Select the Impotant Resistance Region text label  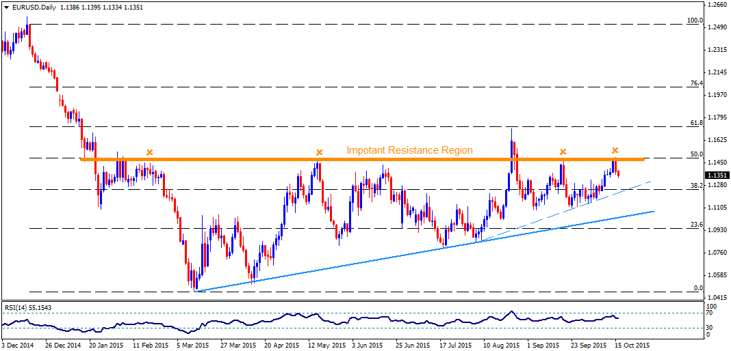click(x=409, y=150)
